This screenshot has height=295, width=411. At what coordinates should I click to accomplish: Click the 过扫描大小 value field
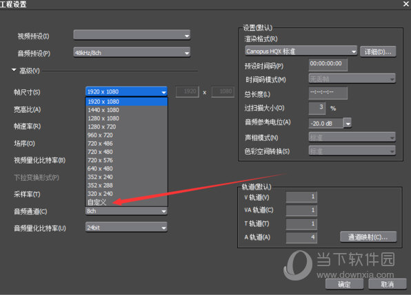point(317,108)
